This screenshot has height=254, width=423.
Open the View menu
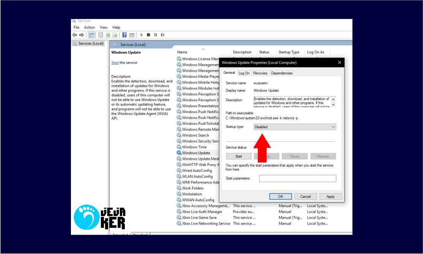click(x=103, y=27)
